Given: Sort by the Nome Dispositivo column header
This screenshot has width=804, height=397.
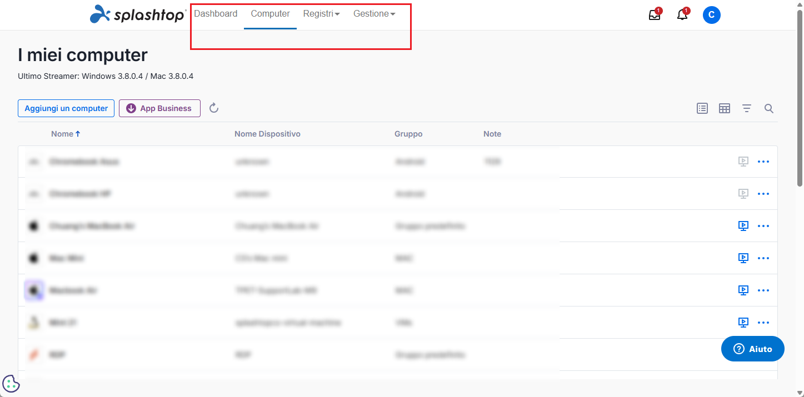Looking at the screenshot, I should [267, 134].
